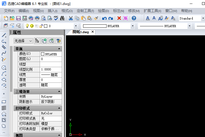Click the toolbar color preview box

[95, 26]
